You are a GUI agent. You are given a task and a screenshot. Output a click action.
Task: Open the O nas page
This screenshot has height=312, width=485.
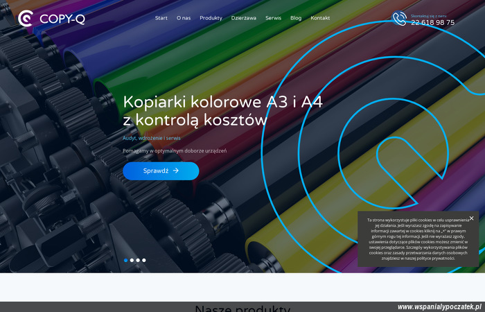(x=184, y=18)
